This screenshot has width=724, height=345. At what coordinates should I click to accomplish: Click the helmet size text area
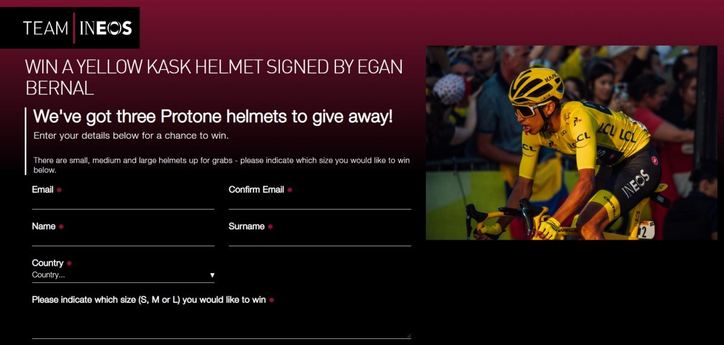(x=221, y=323)
